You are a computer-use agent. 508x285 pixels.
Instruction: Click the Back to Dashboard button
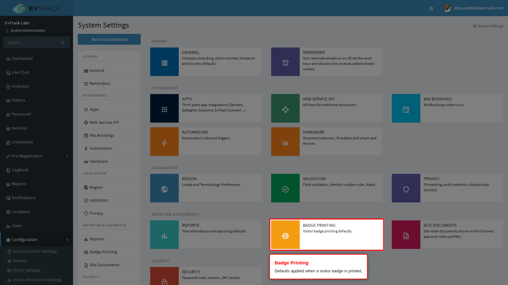coord(109,39)
